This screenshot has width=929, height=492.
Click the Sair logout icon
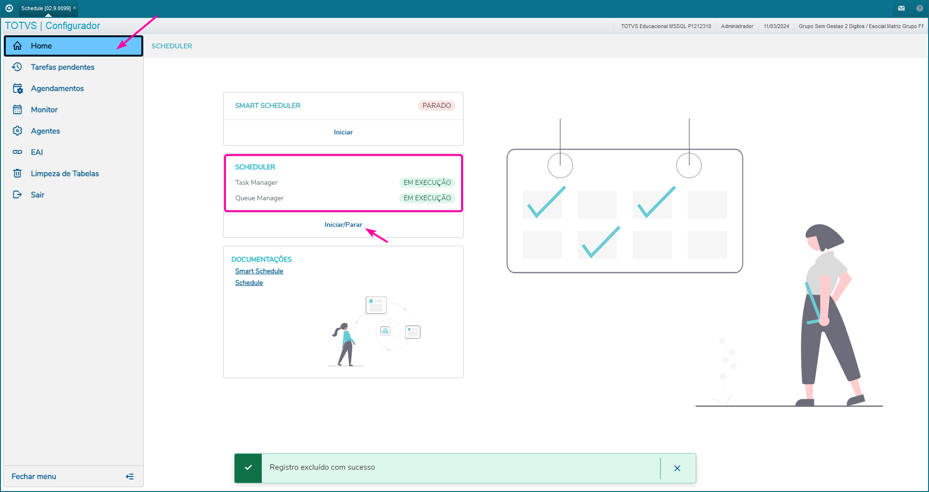pyautogui.click(x=17, y=195)
